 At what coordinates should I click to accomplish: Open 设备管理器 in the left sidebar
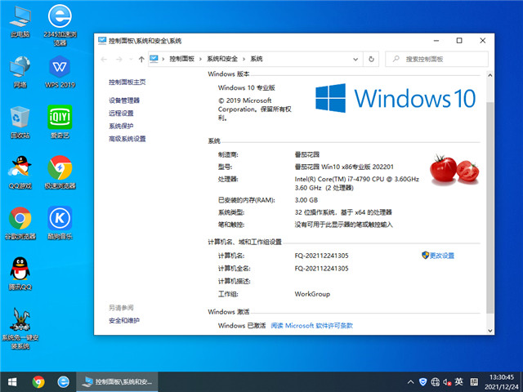124,100
